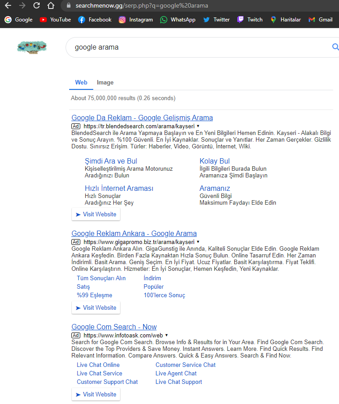Click the tree doodle logo
Viewport: 339px width, 404px height.
coord(32,47)
